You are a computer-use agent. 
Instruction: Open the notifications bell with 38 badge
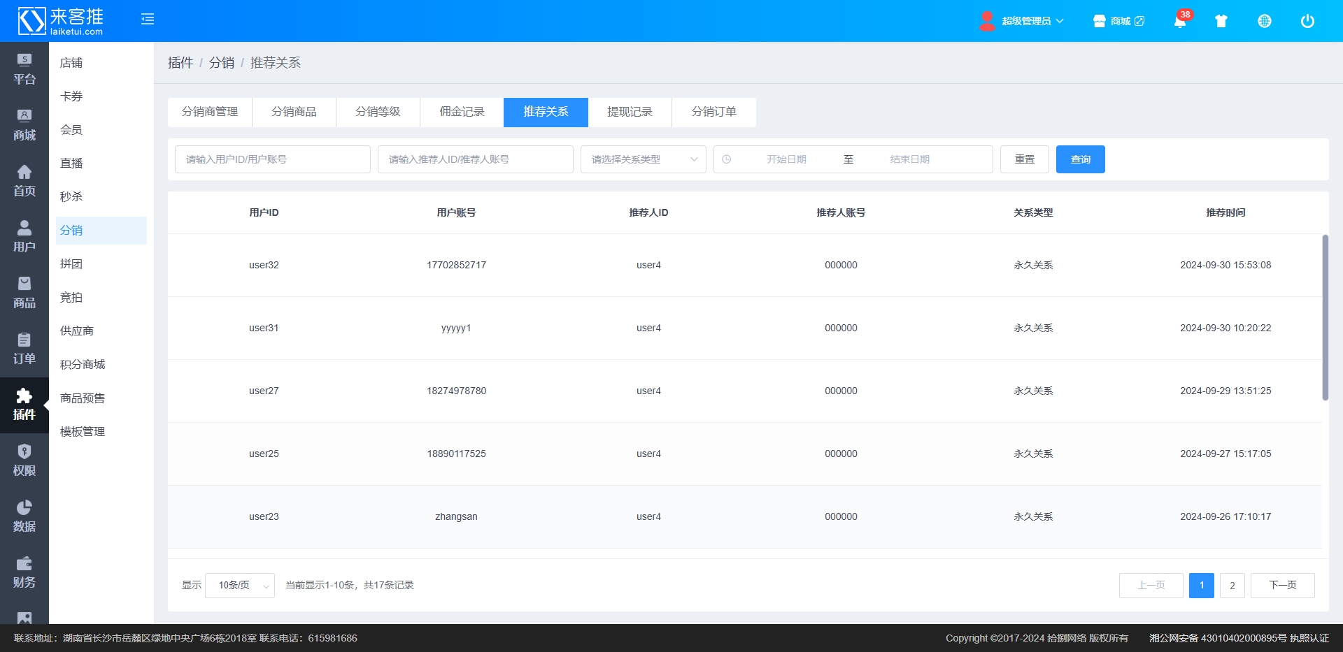pos(1179,21)
